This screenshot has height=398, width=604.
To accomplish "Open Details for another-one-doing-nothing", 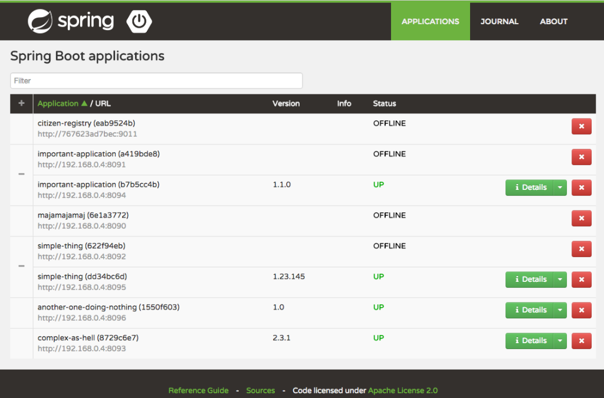I will (x=530, y=310).
